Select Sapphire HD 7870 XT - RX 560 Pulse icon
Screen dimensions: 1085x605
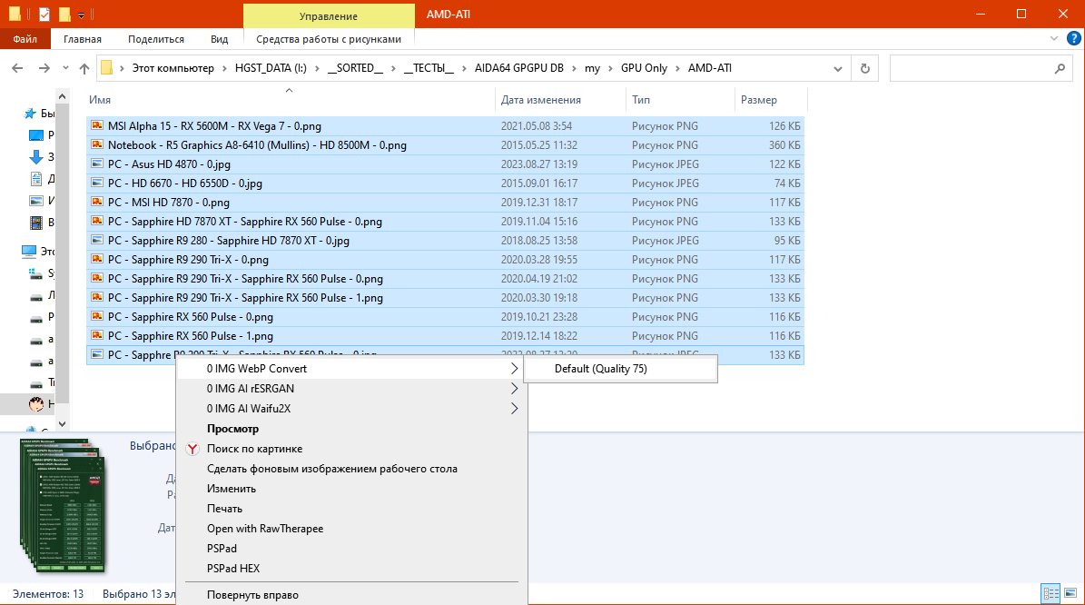point(97,221)
